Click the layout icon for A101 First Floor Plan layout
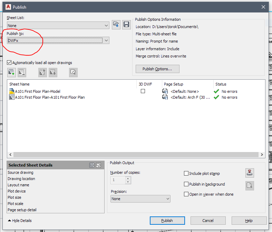Image resolution: width=272 pixels, height=232 pixels. coord(12,97)
